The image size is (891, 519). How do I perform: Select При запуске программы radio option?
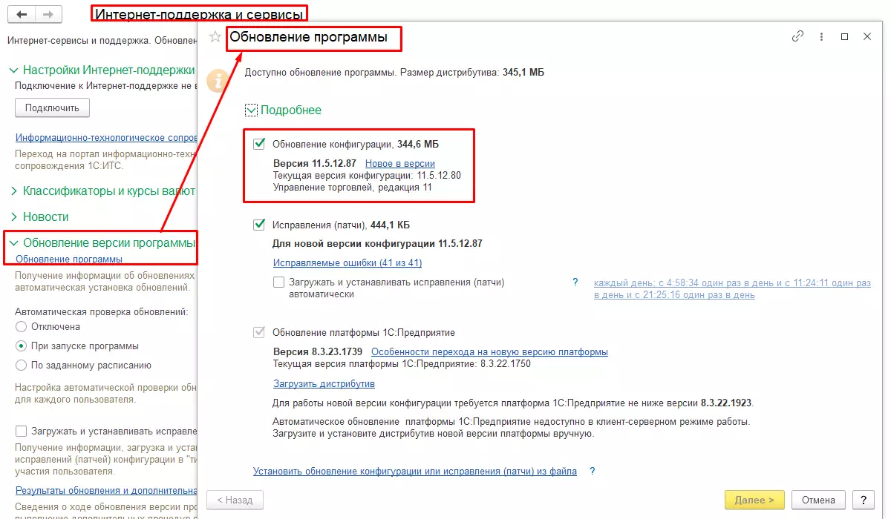tap(21, 346)
